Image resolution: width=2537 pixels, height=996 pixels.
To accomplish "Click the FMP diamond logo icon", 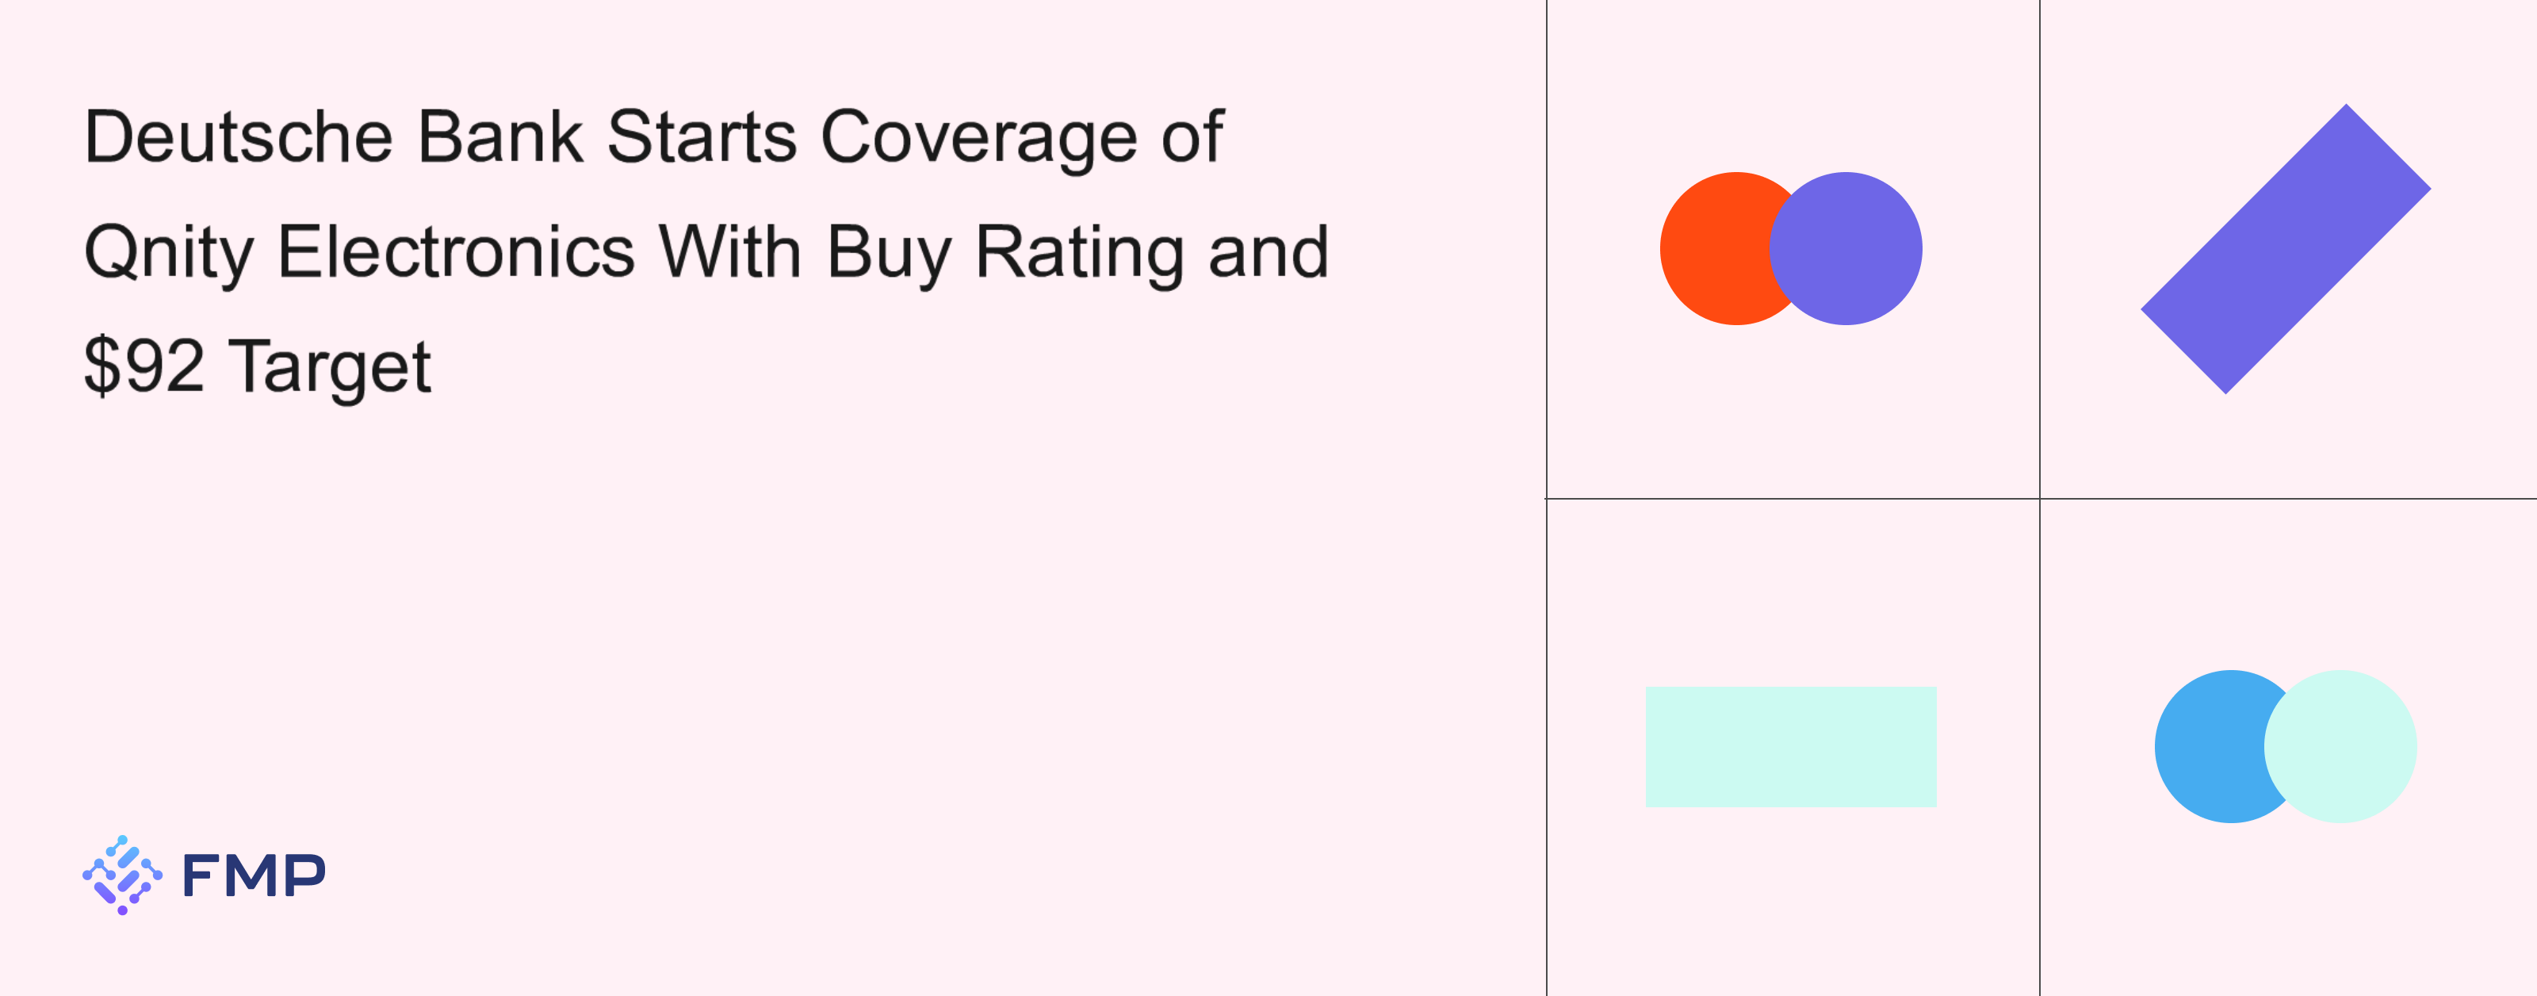I will [x=122, y=875].
